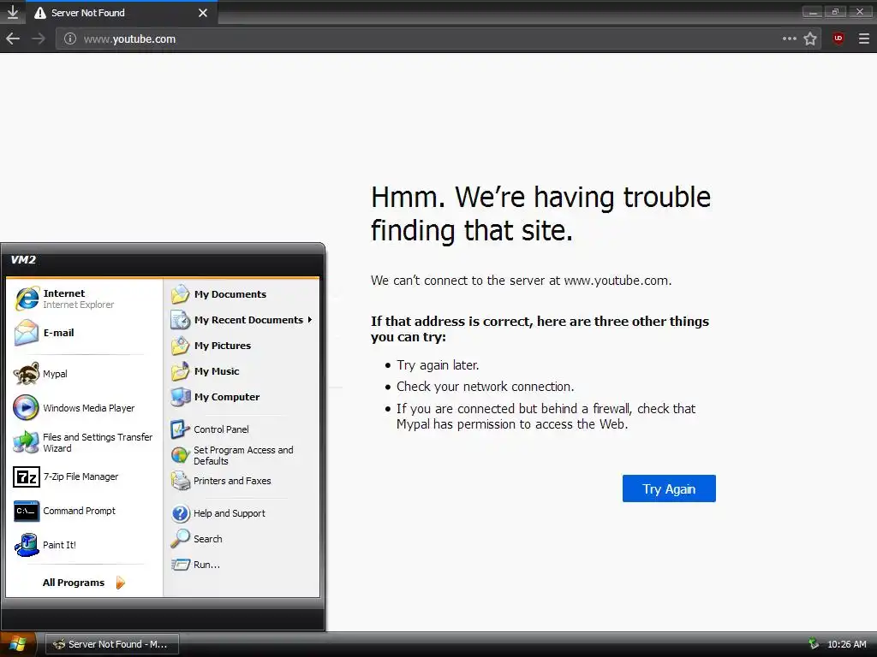Click the 'Try again later.' text

point(438,365)
